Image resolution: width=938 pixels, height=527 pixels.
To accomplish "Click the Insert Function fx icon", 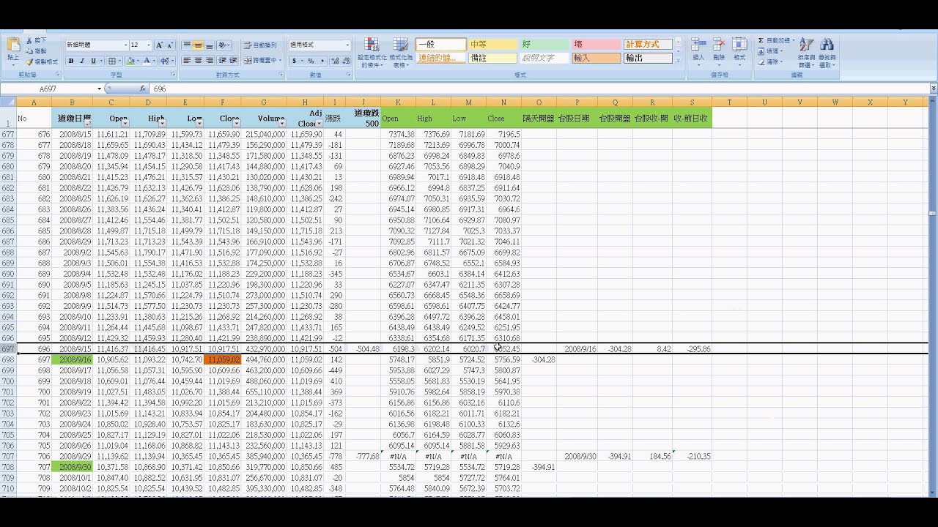I will (142, 89).
